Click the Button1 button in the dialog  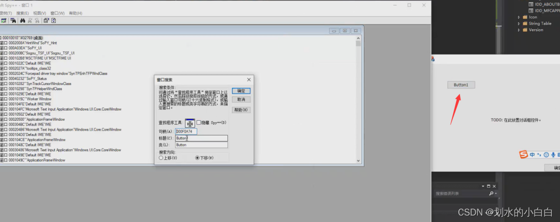(x=461, y=85)
